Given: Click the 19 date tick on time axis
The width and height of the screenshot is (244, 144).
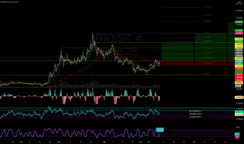Looking at the screenshot, I should pos(40,142).
